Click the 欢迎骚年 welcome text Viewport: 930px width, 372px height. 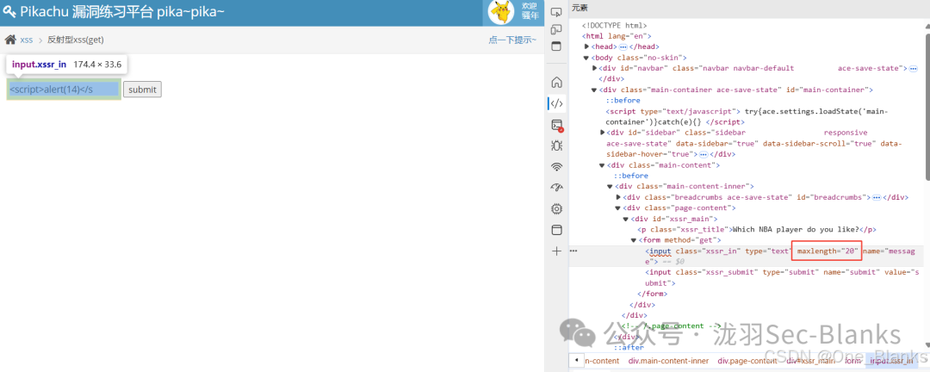click(529, 10)
